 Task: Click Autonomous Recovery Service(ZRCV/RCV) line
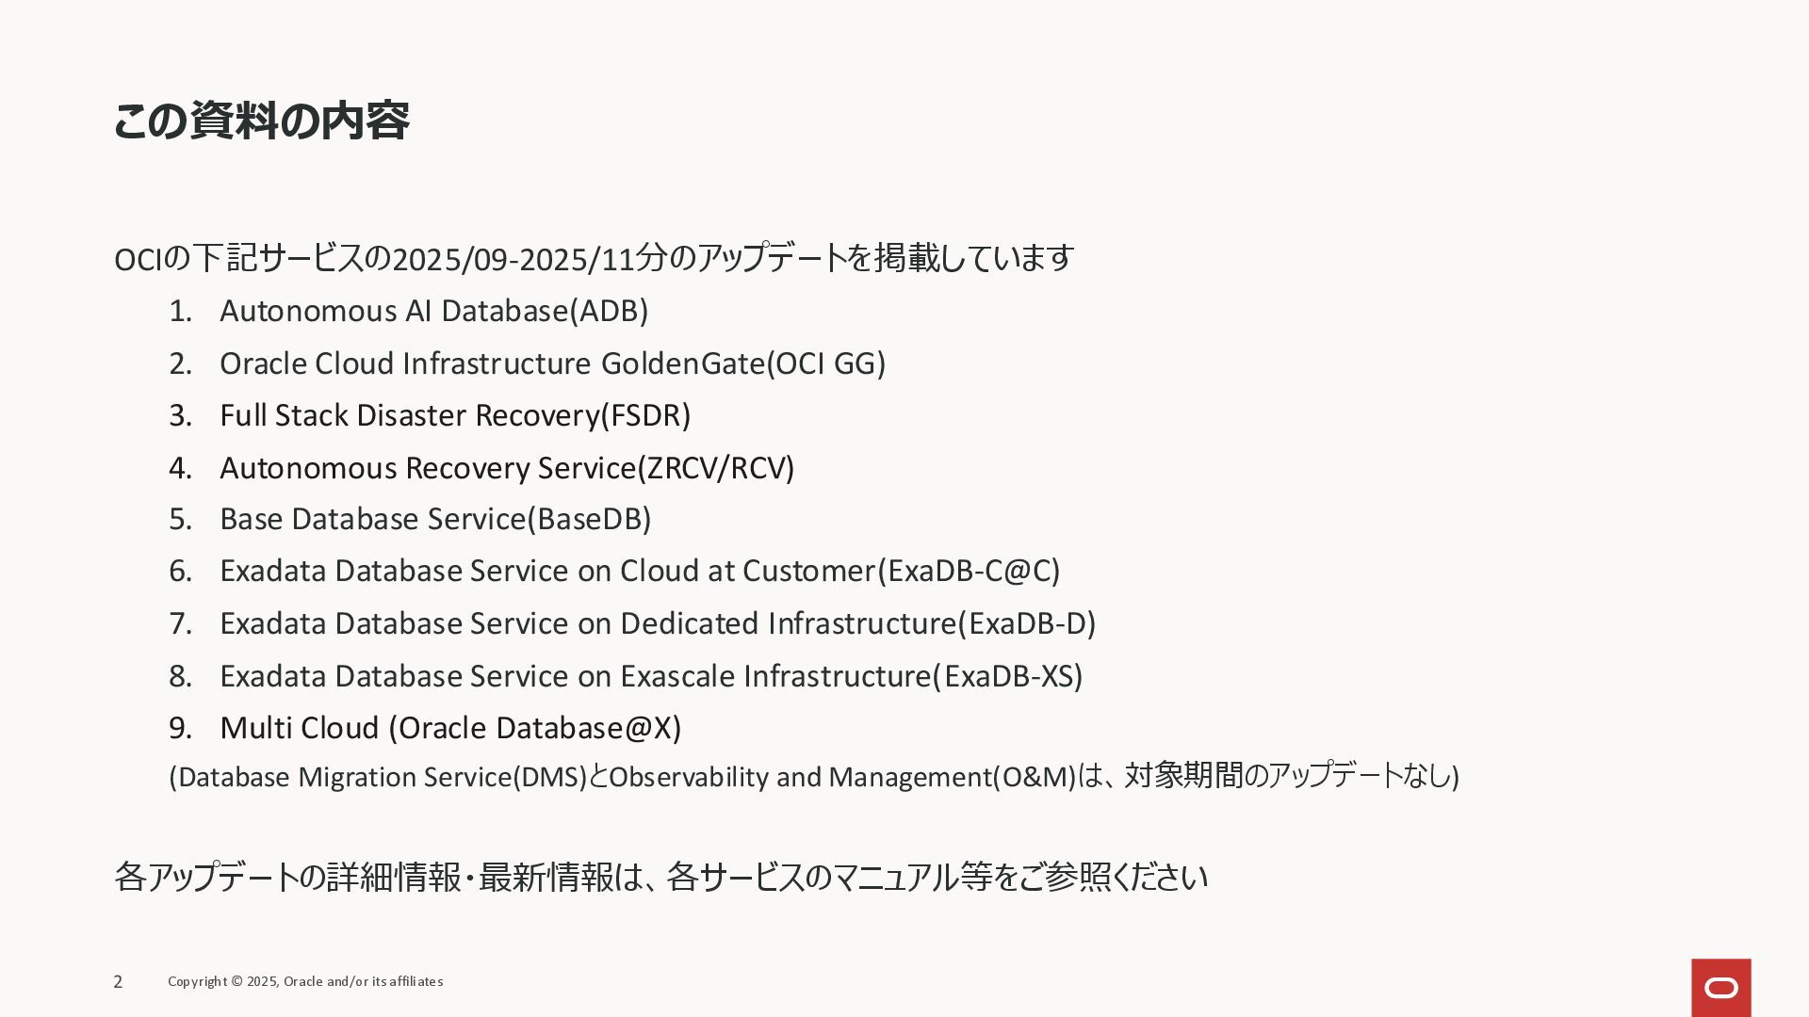tap(507, 468)
